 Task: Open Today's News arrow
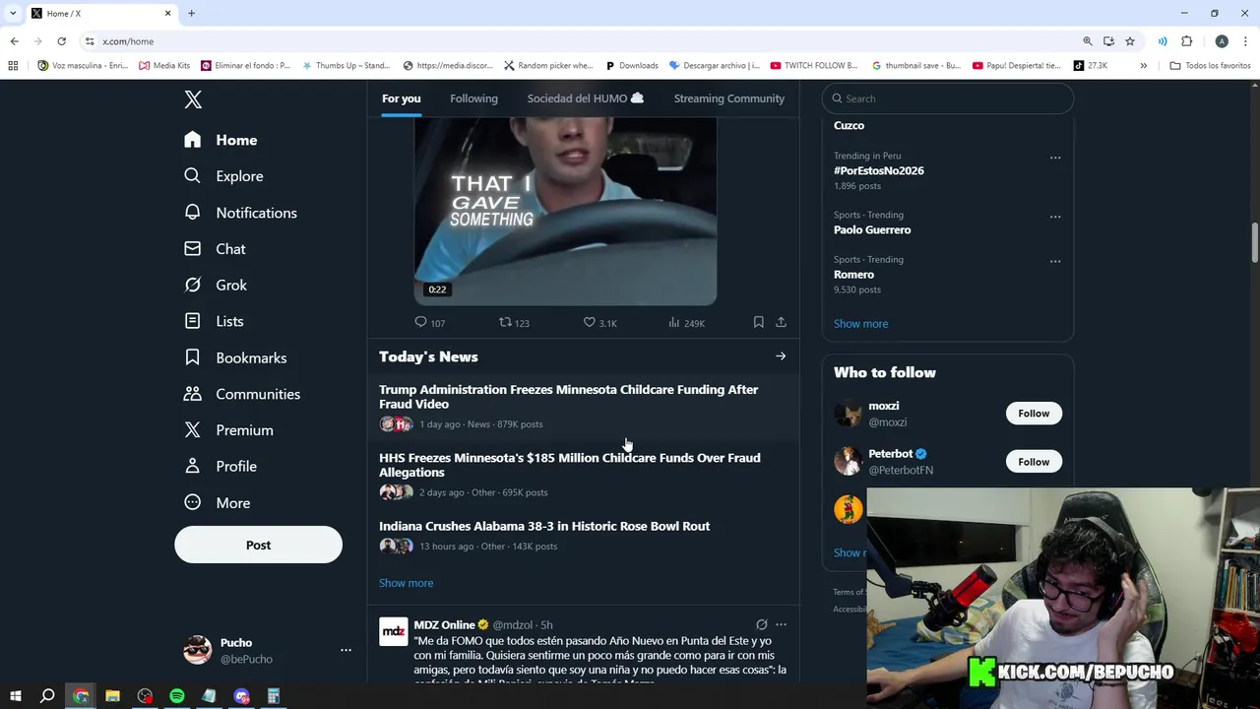coord(781,356)
